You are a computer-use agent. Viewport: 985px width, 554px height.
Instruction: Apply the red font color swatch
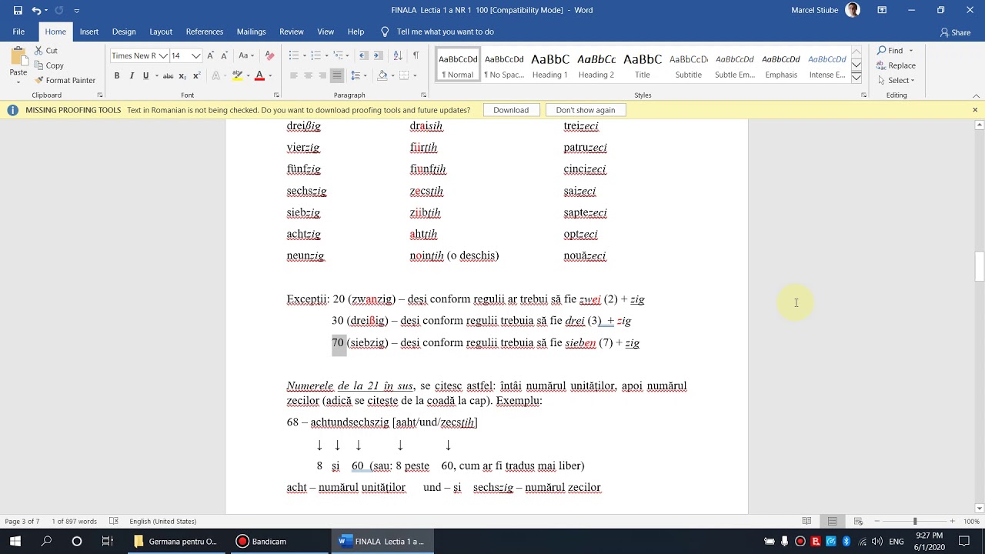point(259,75)
